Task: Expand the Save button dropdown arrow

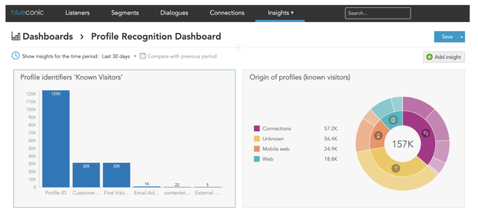Action: (x=462, y=37)
